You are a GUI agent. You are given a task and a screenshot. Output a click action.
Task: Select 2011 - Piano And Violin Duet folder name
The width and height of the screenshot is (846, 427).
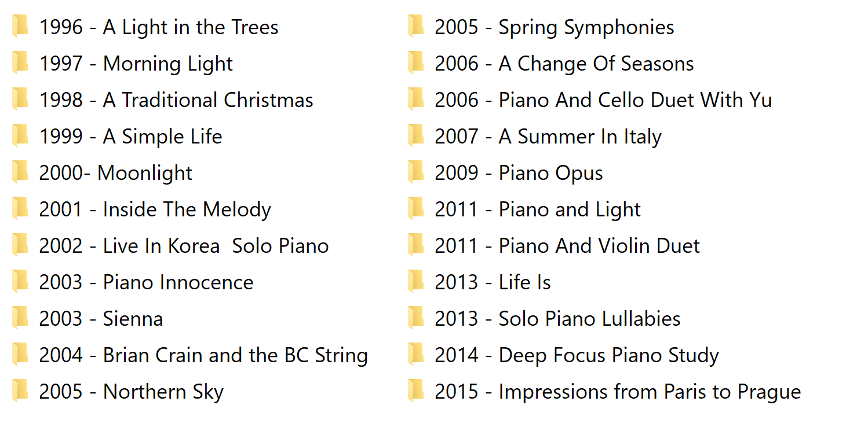click(x=567, y=246)
